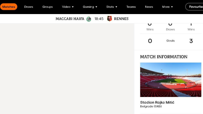Image resolution: width=203 pixels, height=114 pixels.
Task: Click the MACCABI HAIFA team name
Action: [x=70, y=19]
